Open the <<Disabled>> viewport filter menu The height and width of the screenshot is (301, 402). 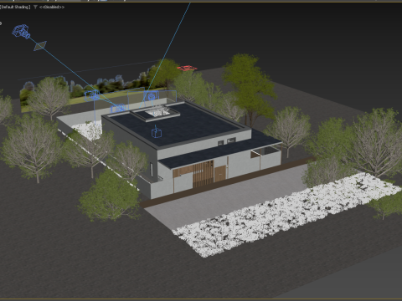click(x=52, y=7)
